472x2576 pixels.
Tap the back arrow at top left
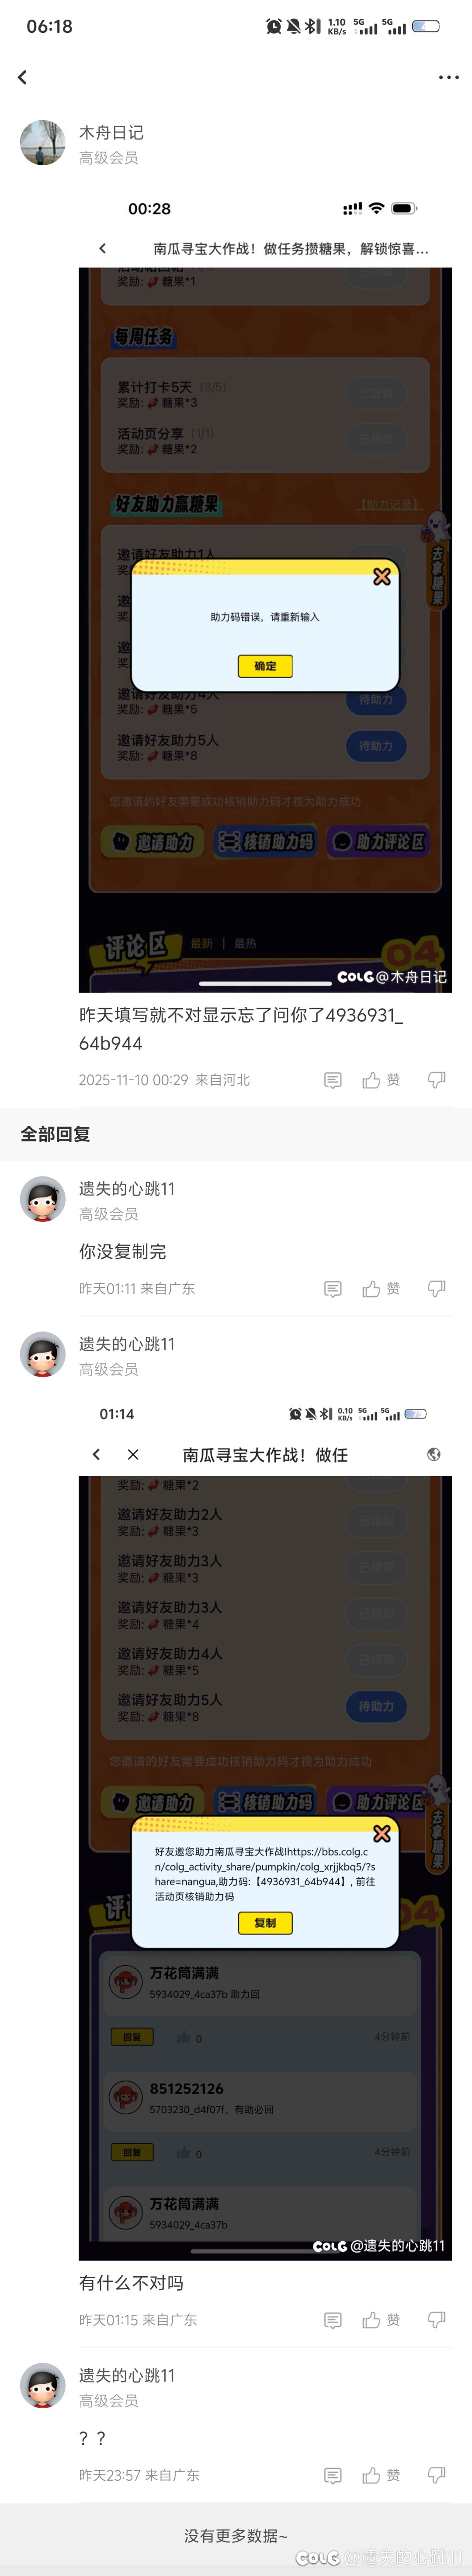(22, 77)
